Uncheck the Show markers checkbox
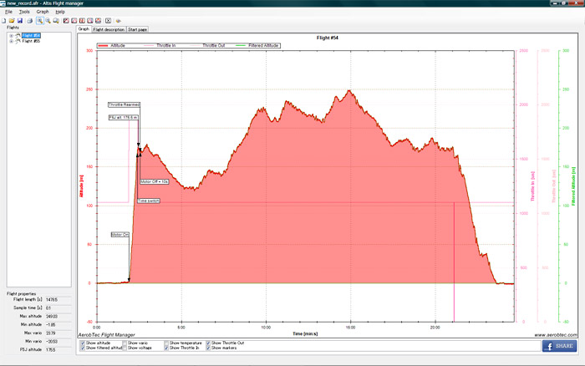This screenshot has width=585, height=366. [208, 348]
